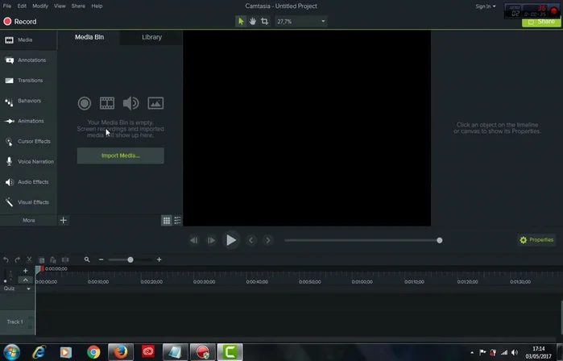
Task: Click the timeline playhead marker
Action: point(39,269)
